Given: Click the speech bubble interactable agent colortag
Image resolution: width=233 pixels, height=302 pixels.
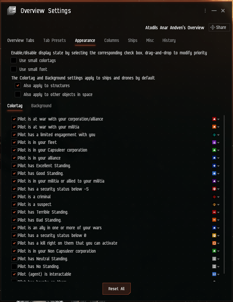Looking at the screenshot, I should (x=213, y=274).
